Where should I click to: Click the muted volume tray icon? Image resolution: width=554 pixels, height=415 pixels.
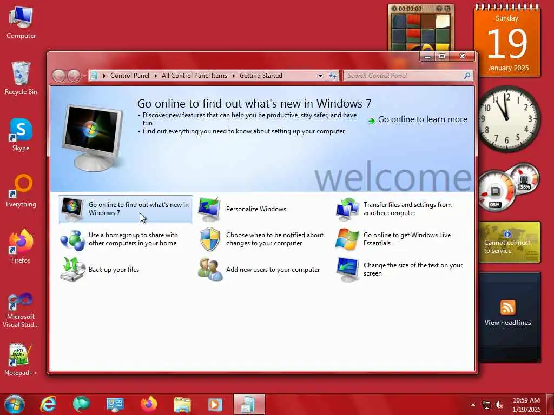(x=499, y=405)
